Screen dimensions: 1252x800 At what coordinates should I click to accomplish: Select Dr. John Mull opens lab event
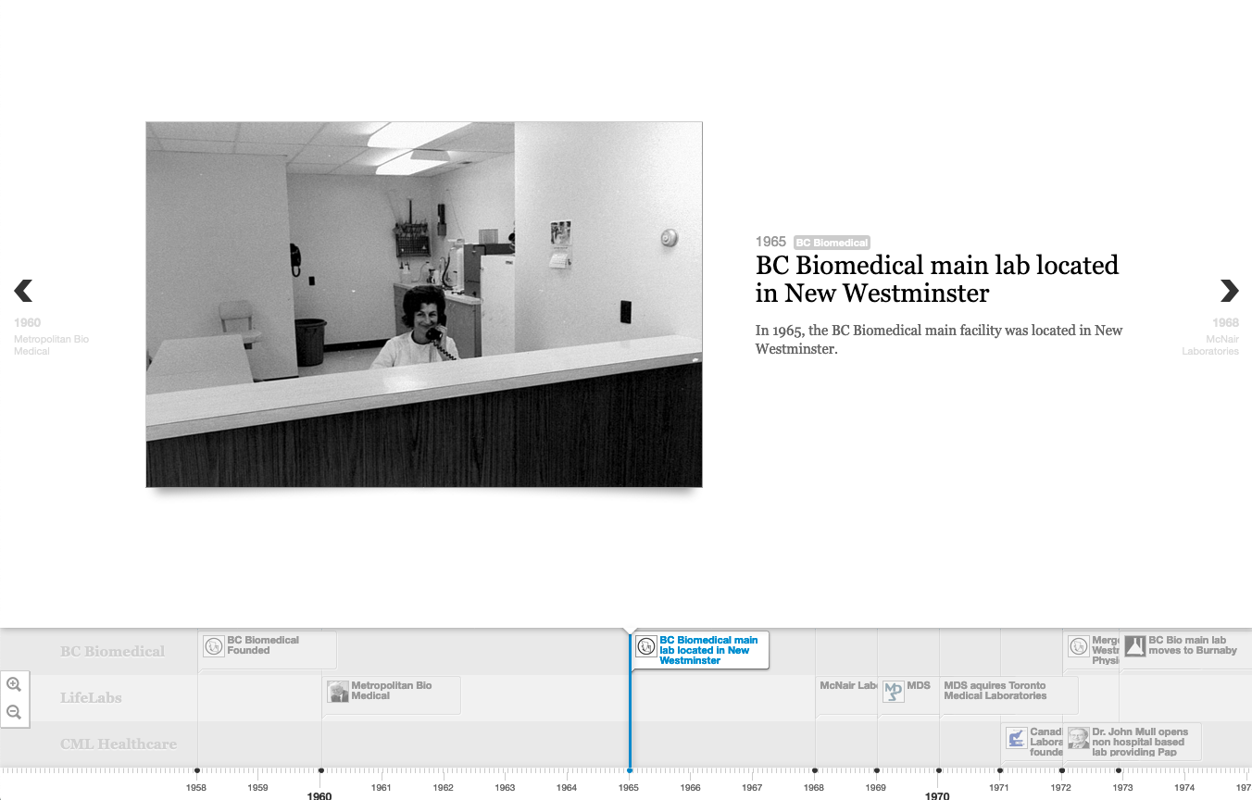[x=1139, y=742]
